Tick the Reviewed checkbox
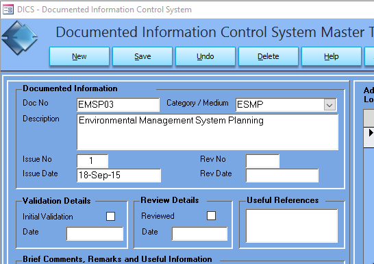 point(212,216)
